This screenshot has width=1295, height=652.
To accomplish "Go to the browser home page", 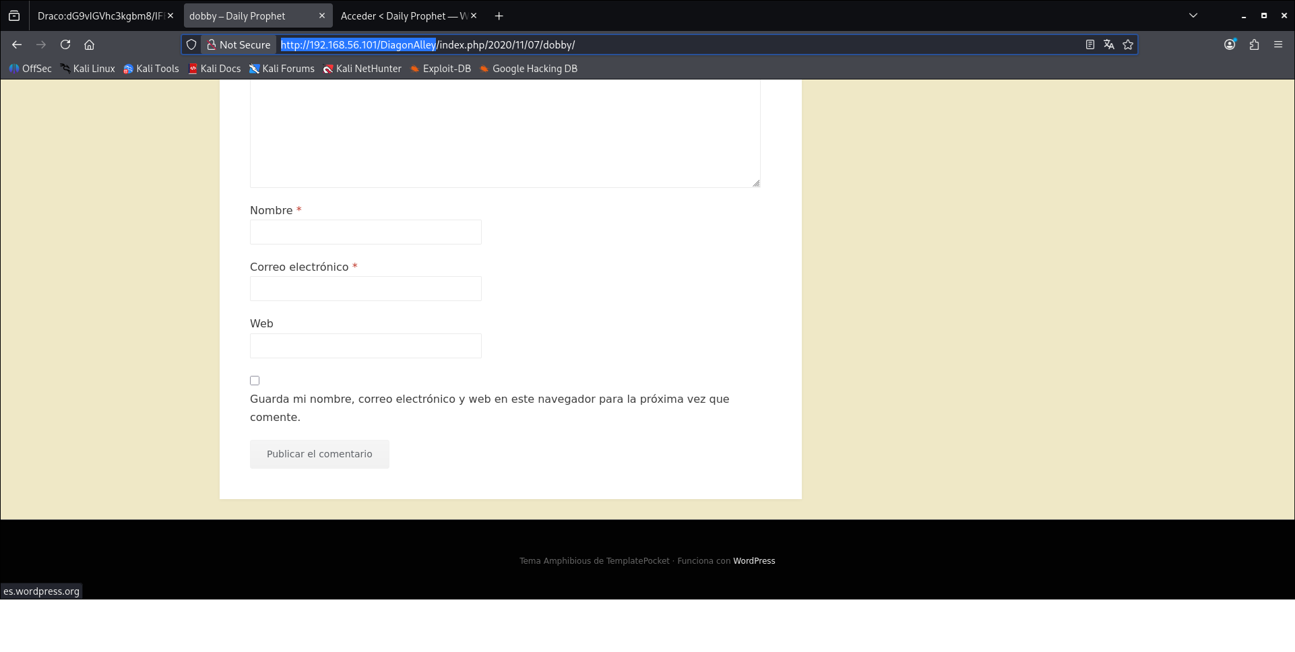I will coord(89,44).
